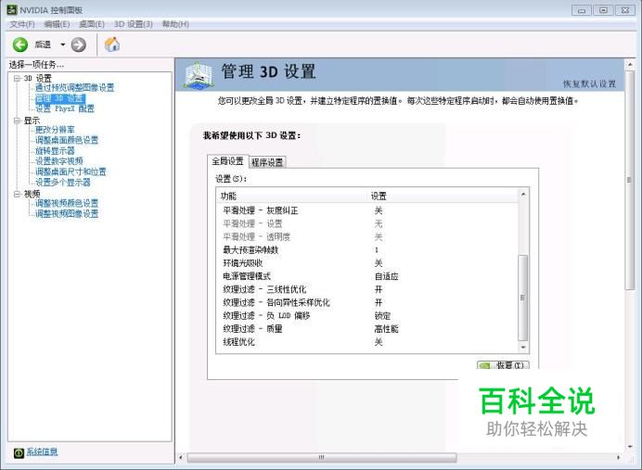Open 设置数字视频 task
642x470 pixels.
click(59, 161)
